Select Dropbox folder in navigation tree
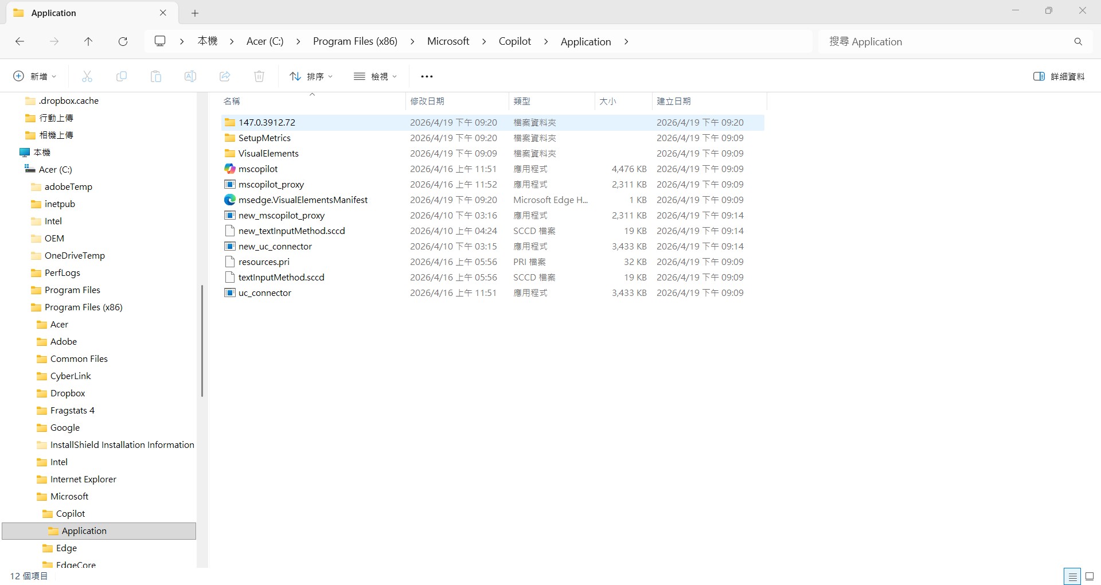The width and height of the screenshot is (1101, 585). [x=68, y=393]
